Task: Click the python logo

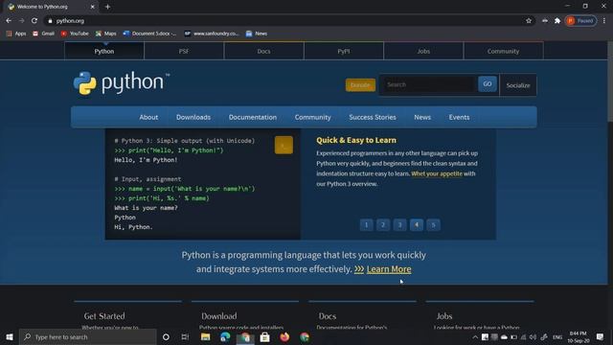Action: pos(122,83)
